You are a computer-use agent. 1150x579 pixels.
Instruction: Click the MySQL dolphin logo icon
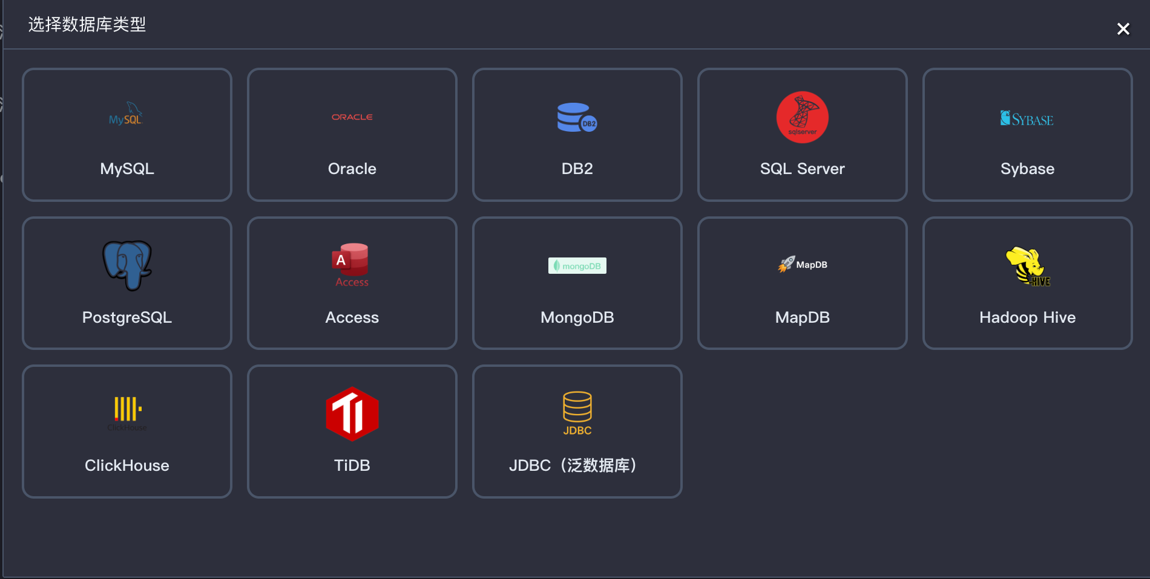click(x=126, y=115)
